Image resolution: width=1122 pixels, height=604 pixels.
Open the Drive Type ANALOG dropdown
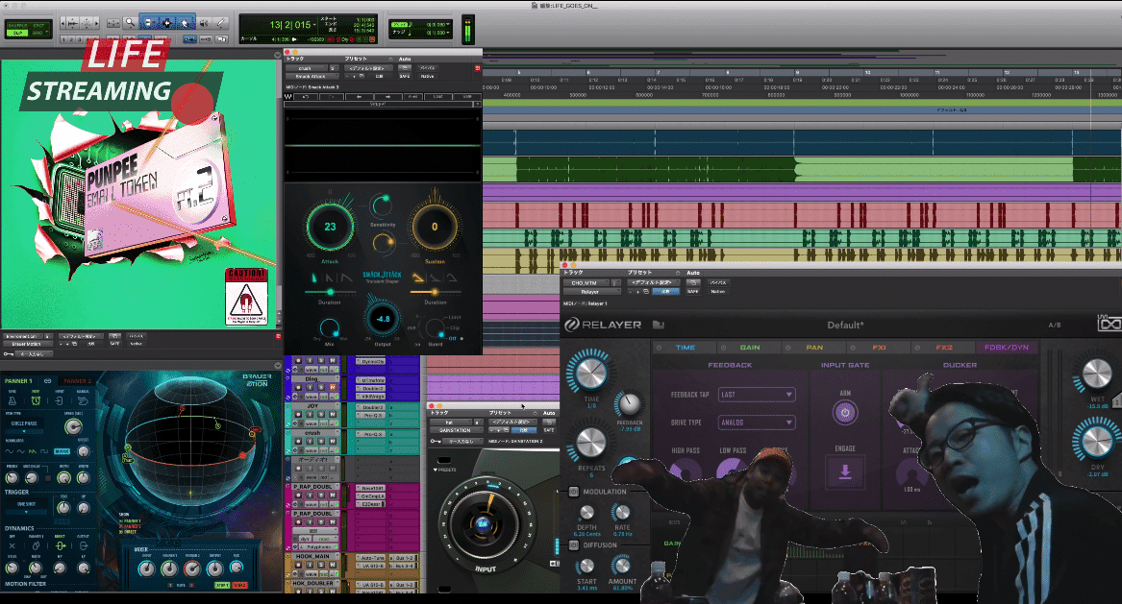pyautogui.click(x=757, y=423)
